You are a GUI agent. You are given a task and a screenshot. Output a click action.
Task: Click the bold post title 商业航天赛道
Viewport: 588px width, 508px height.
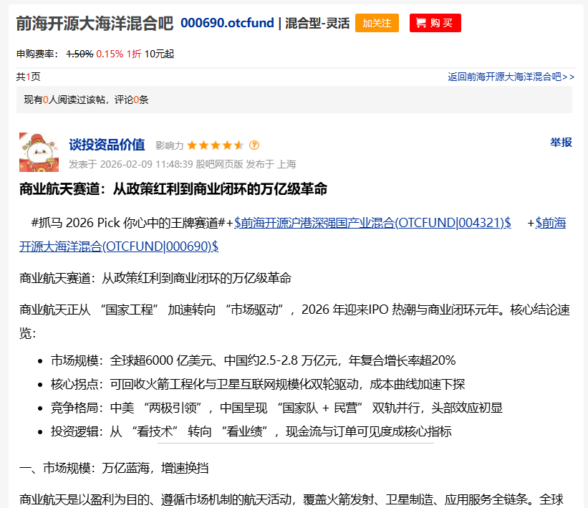coord(173,189)
